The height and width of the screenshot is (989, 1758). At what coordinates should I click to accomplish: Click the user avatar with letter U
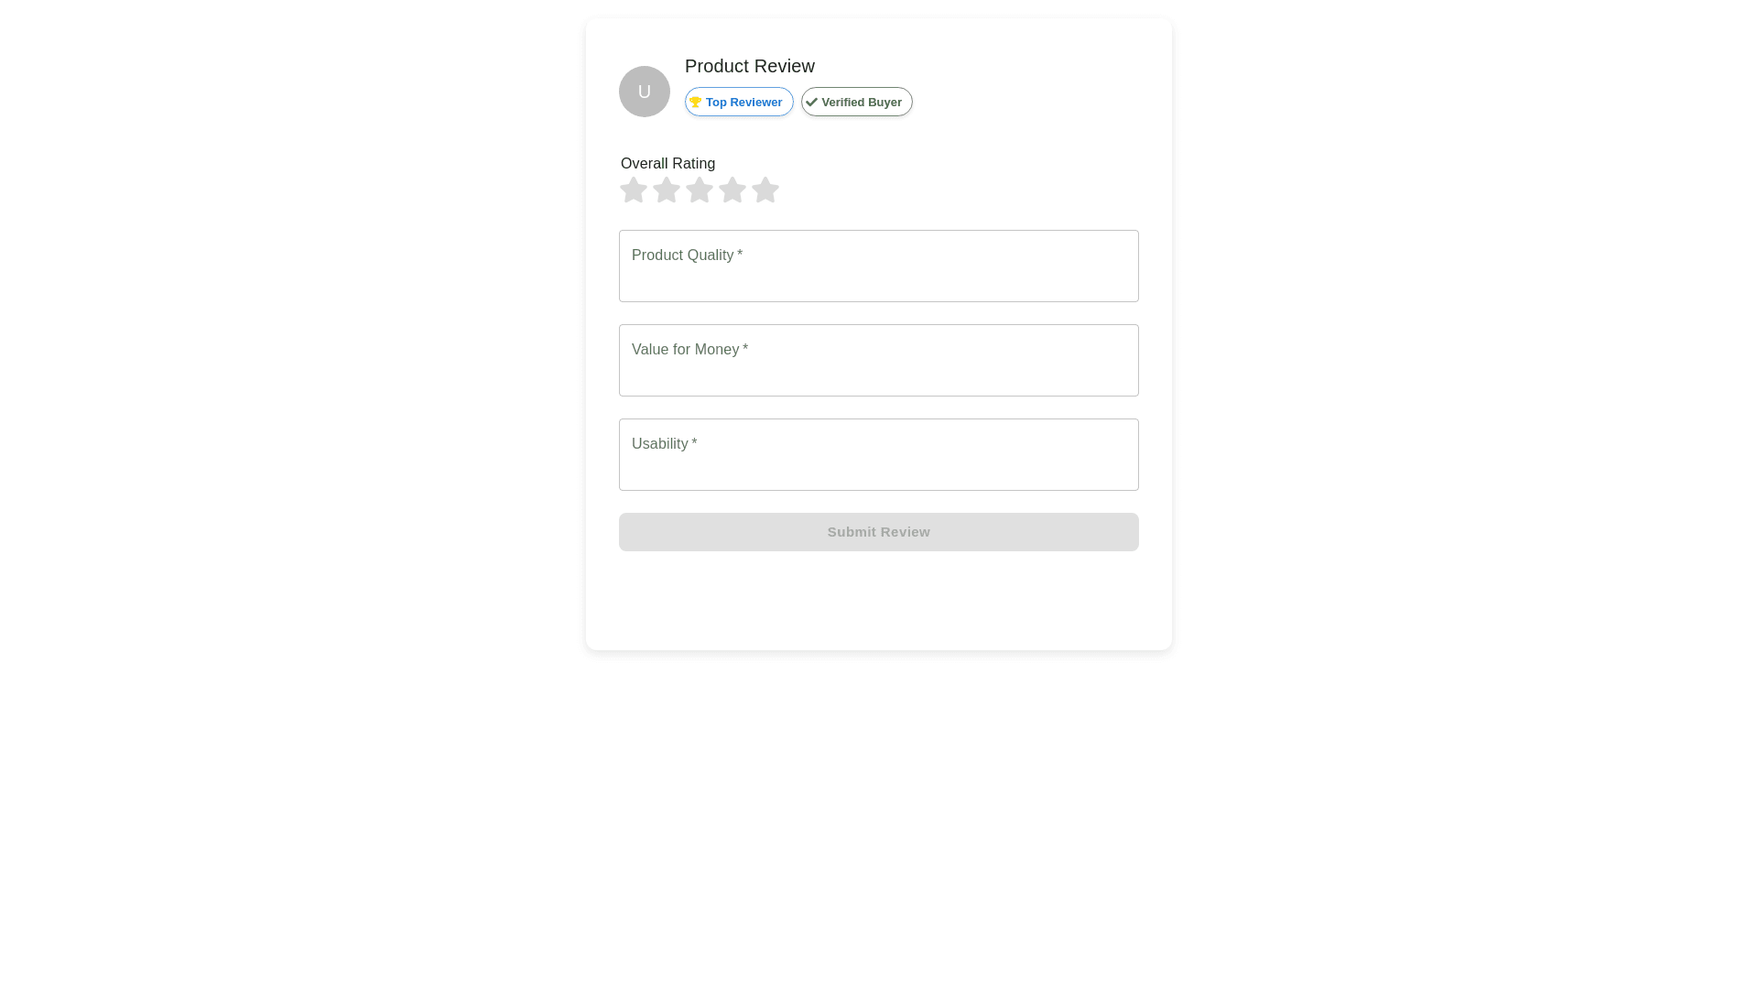point(645,92)
